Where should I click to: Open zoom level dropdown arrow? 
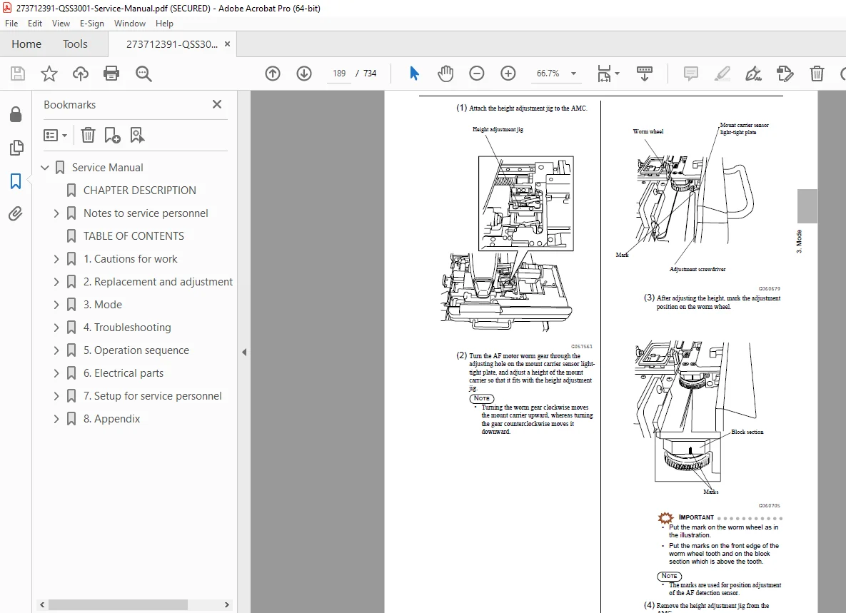(573, 74)
